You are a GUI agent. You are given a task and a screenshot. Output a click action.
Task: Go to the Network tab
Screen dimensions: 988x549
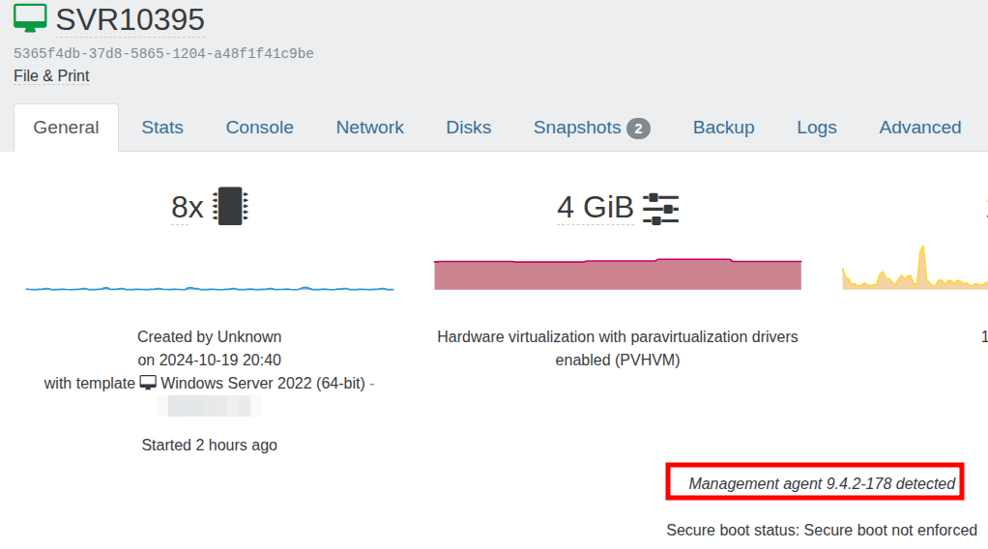click(369, 128)
